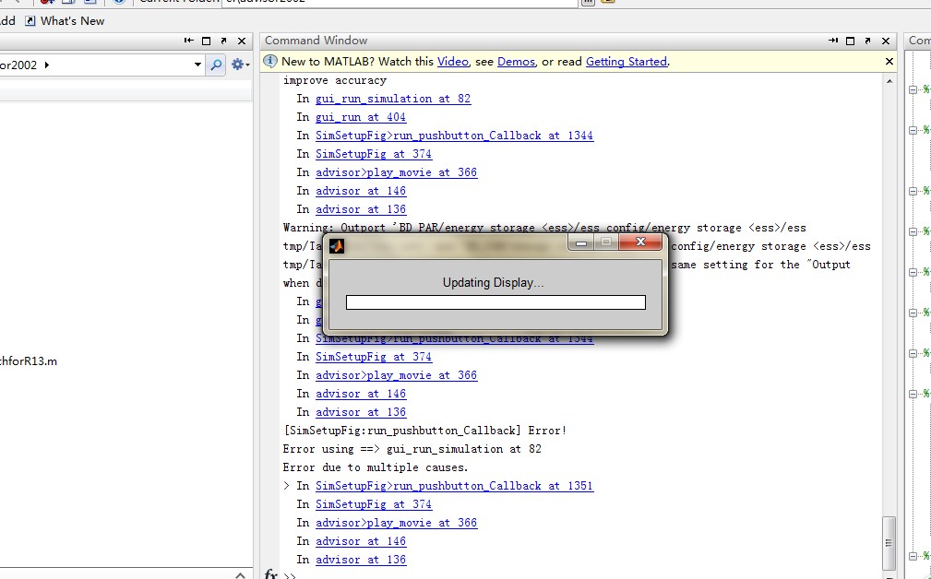
Task: Open the Demos link in the banner
Action: click(x=516, y=62)
